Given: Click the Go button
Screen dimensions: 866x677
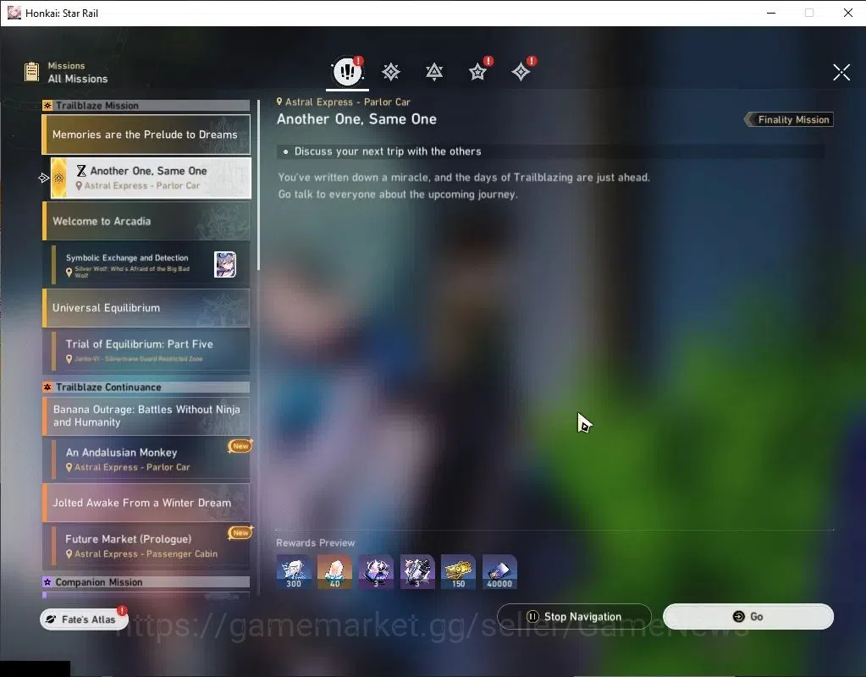Looking at the screenshot, I should 748,616.
